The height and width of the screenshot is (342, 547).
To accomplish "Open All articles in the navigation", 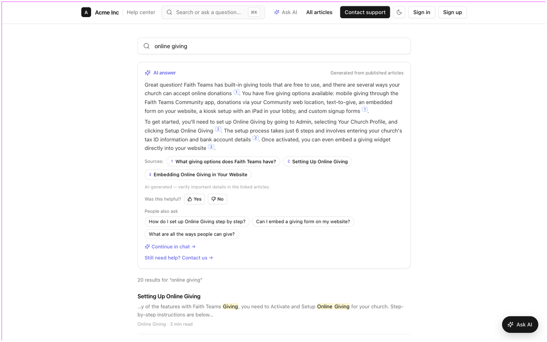I will (319, 12).
